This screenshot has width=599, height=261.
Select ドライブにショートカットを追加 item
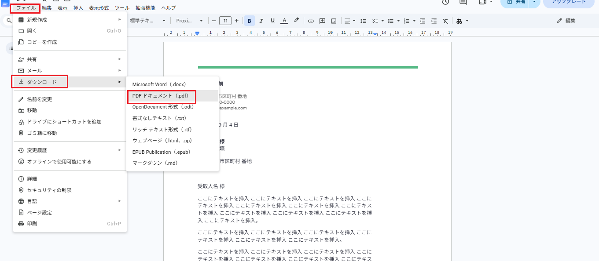[x=70, y=122]
